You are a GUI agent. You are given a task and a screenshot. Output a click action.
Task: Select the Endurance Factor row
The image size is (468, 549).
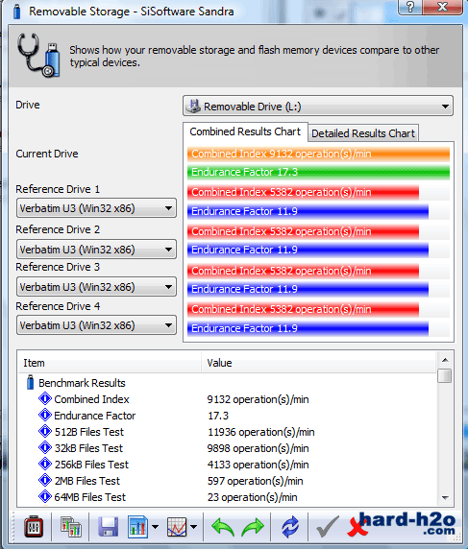point(227,416)
